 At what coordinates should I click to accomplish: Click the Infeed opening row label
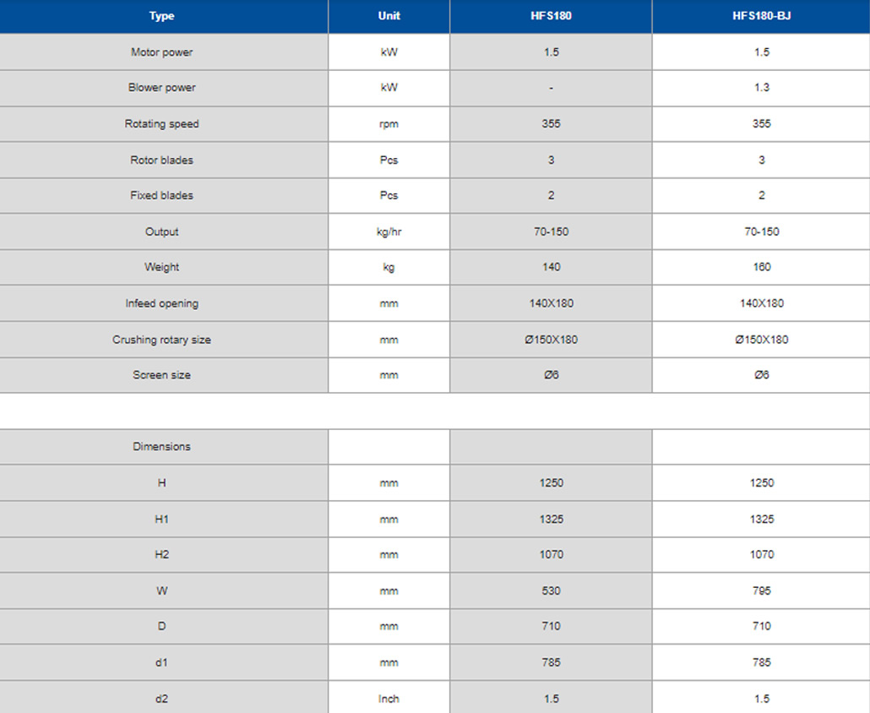(161, 303)
